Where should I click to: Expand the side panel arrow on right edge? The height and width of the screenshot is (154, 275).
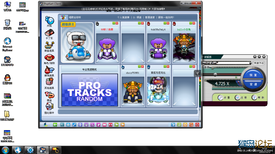tap(198, 73)
